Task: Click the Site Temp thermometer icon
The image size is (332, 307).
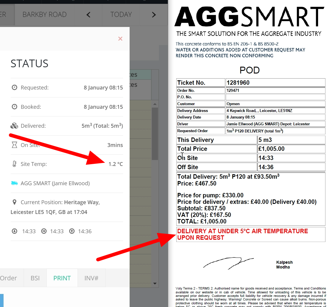Action: (x=14, y=164)
